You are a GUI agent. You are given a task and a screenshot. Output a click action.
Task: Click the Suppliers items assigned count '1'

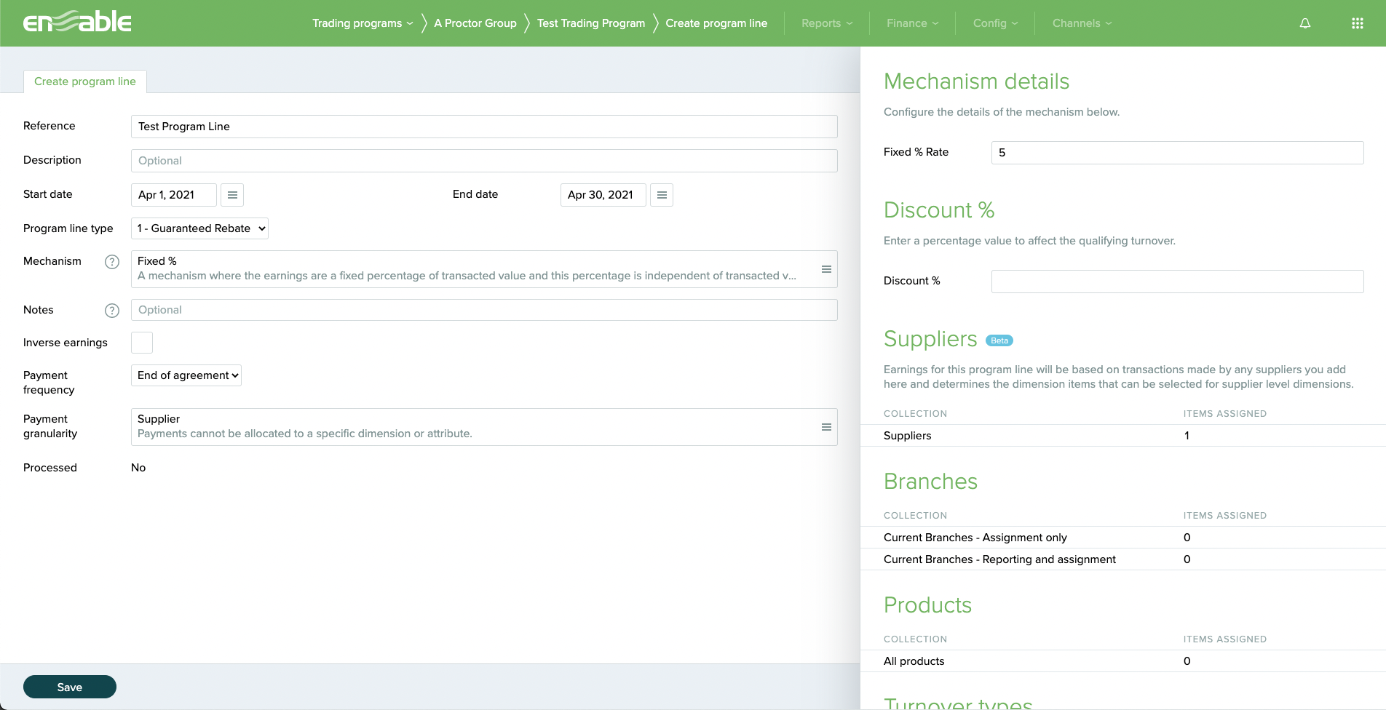[1187, 436]
